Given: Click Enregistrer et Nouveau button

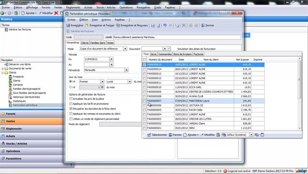Looking at the screenshot, I should coord(132,26).
